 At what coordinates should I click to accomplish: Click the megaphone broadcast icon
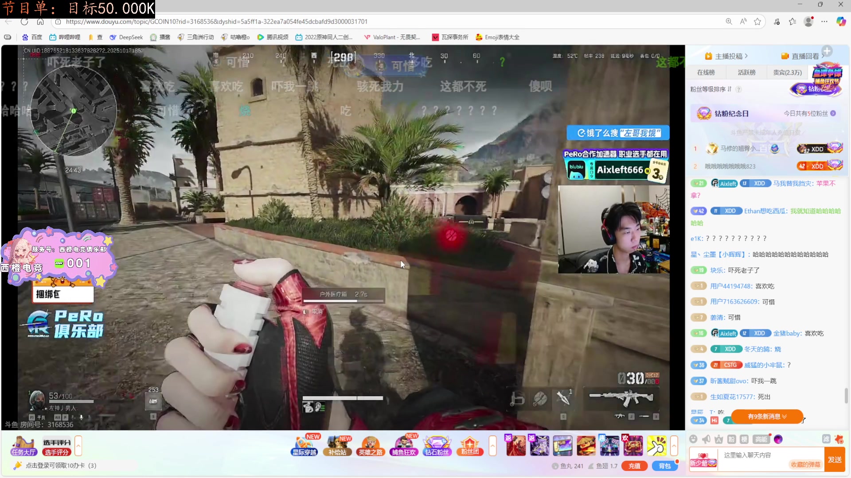point(706,439)
